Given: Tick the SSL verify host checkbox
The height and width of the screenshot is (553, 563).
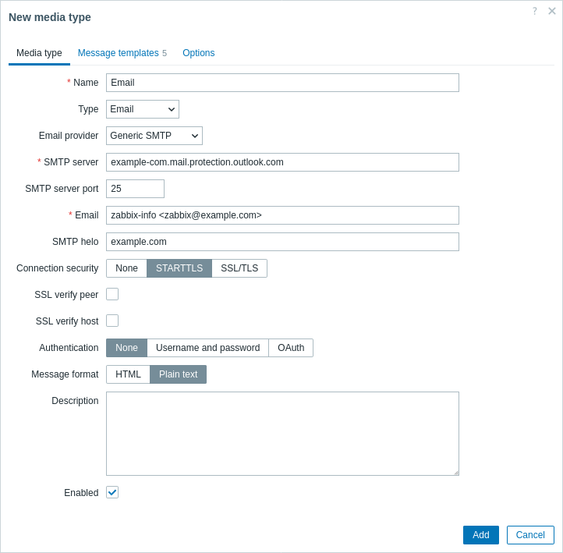Looking at the screenshot, I should (x=112, y=321).
